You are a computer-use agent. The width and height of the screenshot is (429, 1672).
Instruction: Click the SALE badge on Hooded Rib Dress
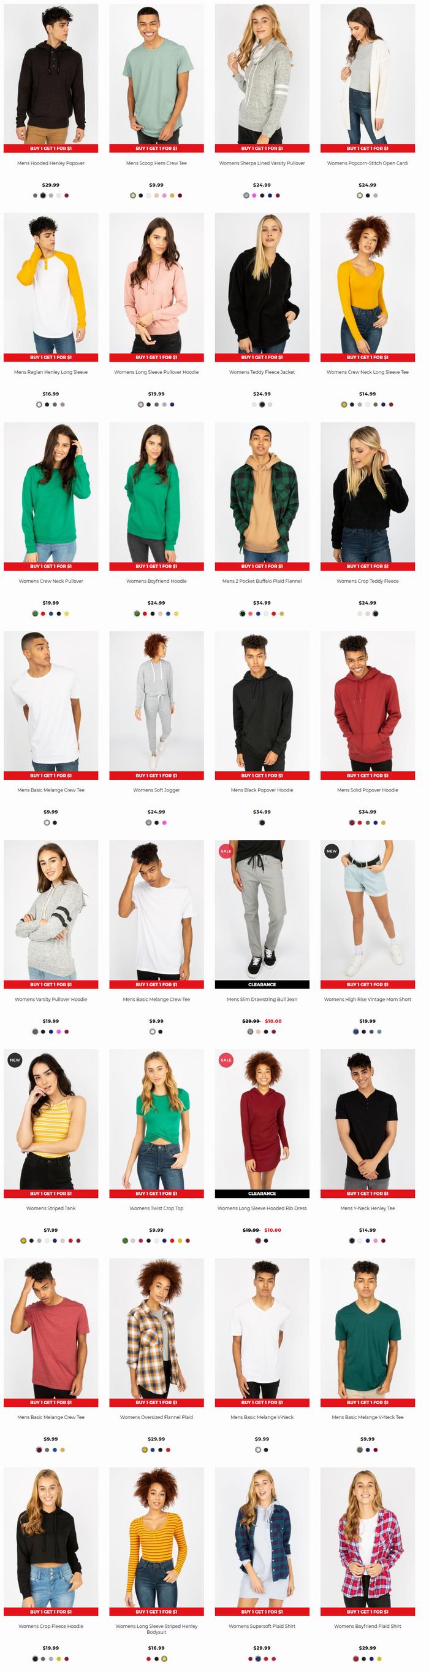[226, 1060]
